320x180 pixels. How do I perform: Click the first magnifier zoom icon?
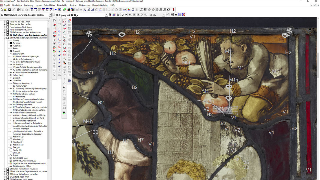click(142, 10)
